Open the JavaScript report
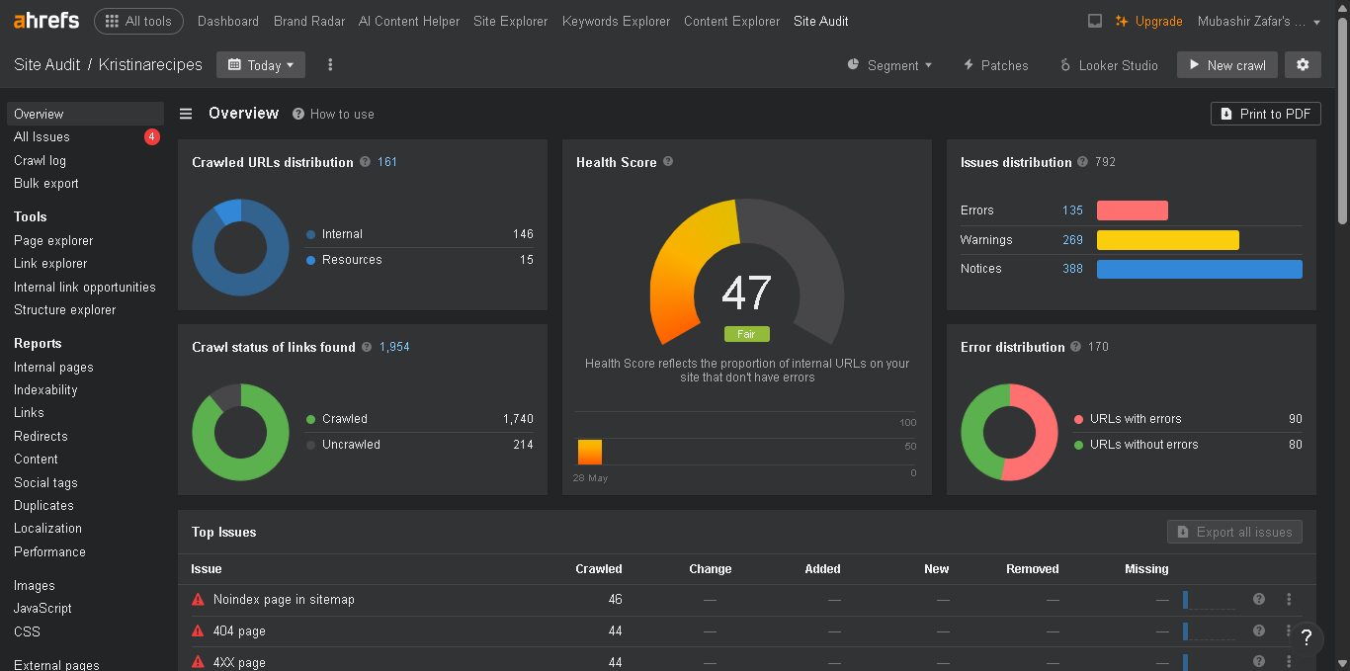 [42, 608]
